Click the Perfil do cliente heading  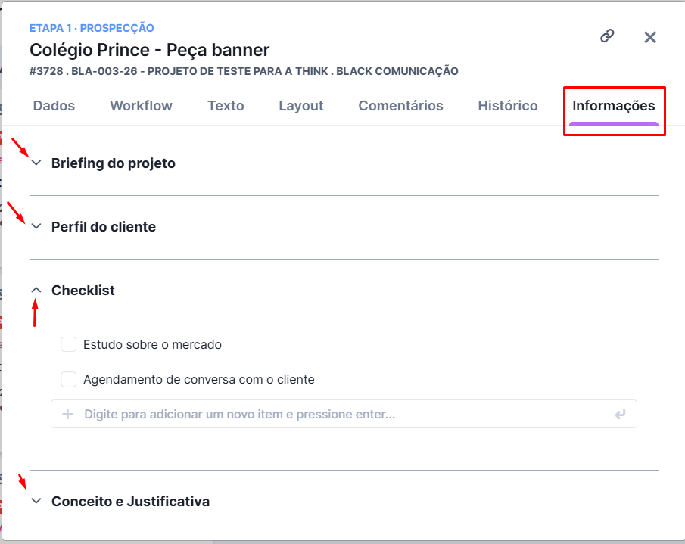point(104,226)
